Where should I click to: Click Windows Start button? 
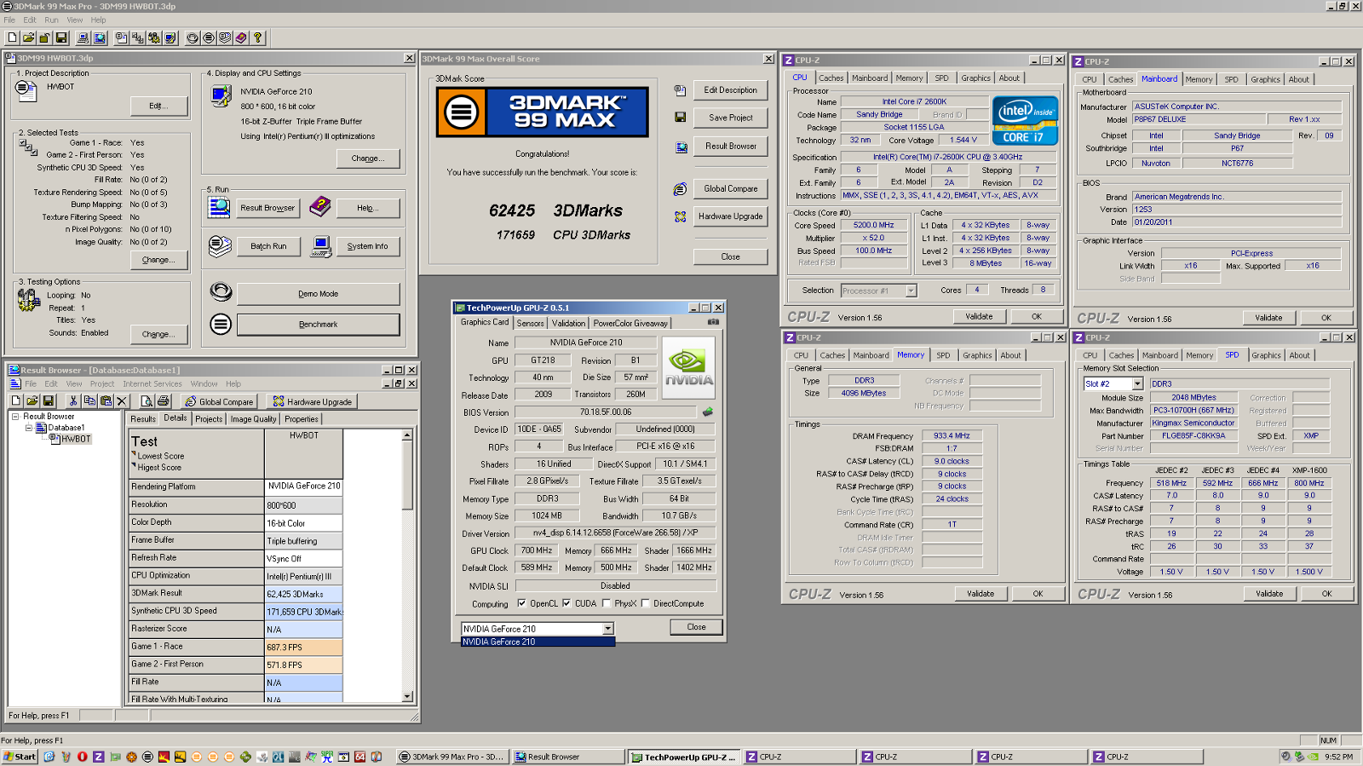(20, 757)
